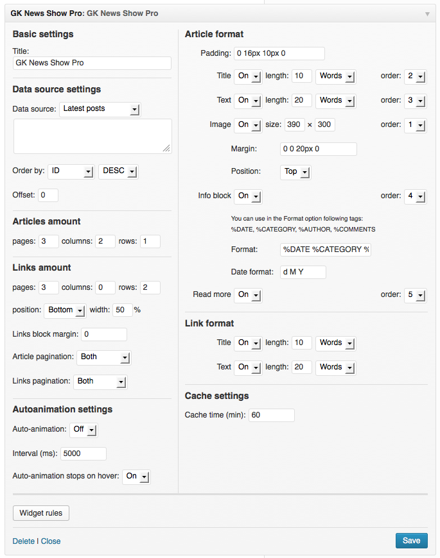Open the Article pagination dropdown
The width and height of the screenshot is (440, 558).
click(103, 357)
